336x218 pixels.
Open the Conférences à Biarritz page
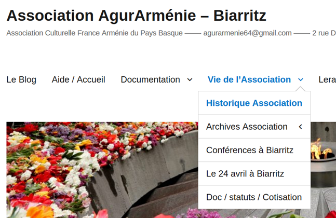click(250, 150)
